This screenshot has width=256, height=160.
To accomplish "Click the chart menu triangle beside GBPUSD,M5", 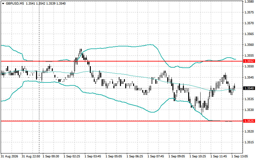I will point(3,4).
